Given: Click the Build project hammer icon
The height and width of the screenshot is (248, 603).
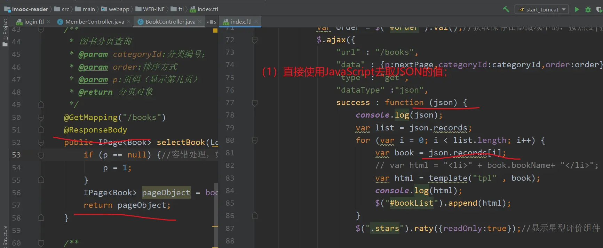Looking at the screenshot, I should (x=506, y=9).
